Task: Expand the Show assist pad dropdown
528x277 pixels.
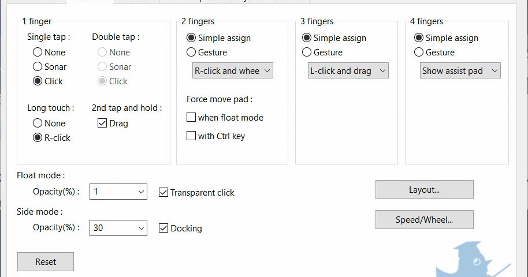Action: [x=460, y=70]
